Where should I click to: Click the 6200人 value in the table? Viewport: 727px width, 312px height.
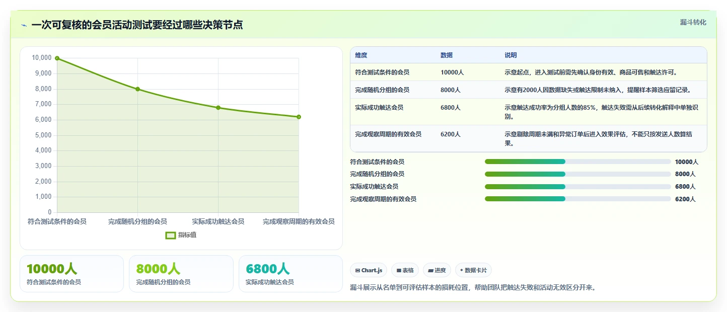[x=451, y=134]
